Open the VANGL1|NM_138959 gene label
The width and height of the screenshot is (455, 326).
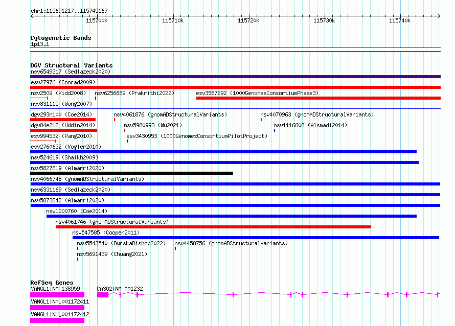[55, 289]
